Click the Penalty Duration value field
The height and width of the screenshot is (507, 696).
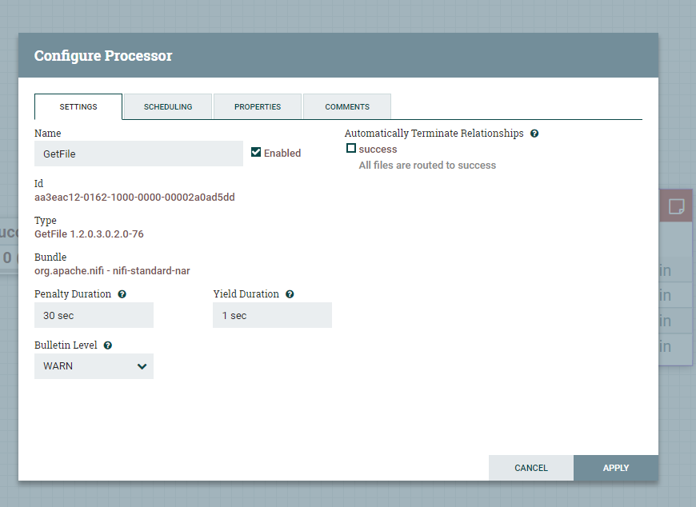[x=94, y=315]
